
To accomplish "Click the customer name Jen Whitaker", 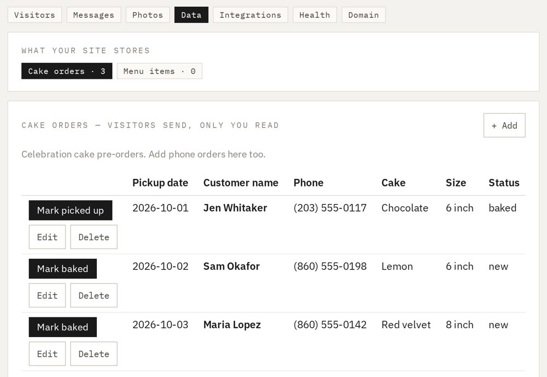I will (235, 208).
